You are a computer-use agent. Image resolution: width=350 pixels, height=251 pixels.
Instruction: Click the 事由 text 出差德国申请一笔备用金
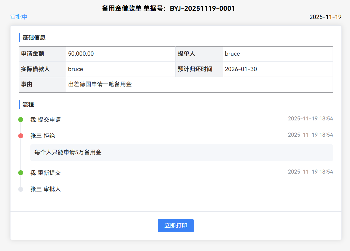coord(100,84)
